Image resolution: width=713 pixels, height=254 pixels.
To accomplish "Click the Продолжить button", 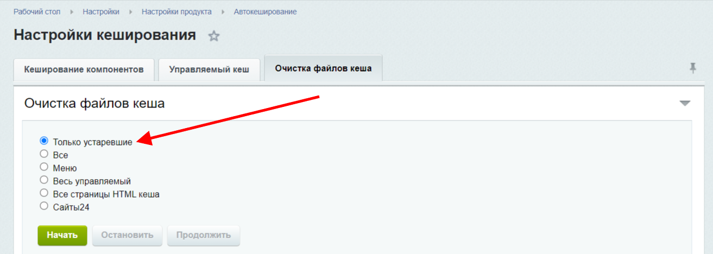I will click(203, 236).
